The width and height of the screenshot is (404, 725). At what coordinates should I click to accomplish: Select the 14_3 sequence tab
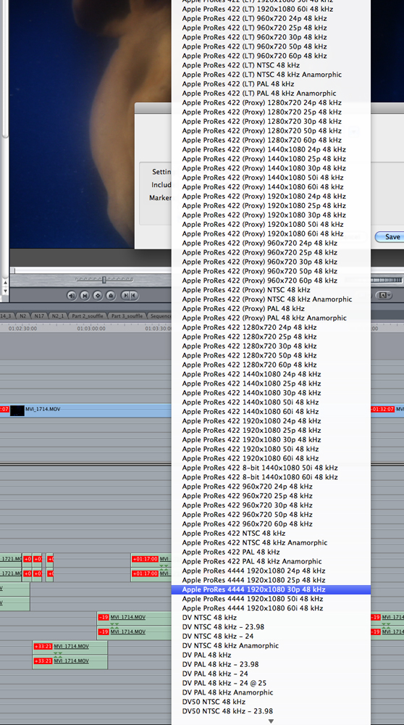click(x=6, y=316)
